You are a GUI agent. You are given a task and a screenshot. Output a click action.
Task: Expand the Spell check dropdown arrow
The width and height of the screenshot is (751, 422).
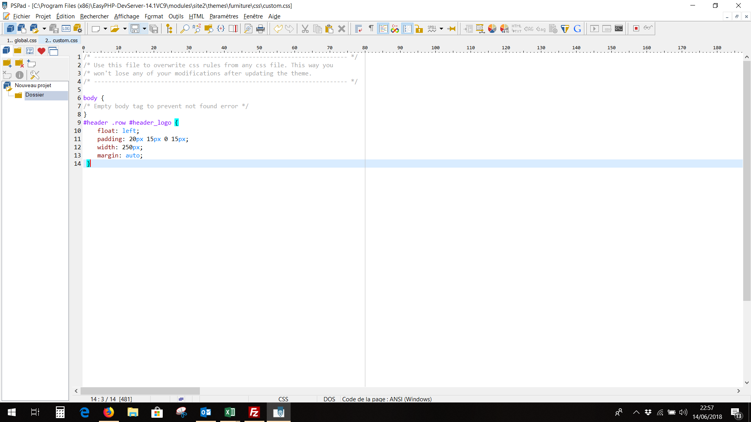[441, 29]
